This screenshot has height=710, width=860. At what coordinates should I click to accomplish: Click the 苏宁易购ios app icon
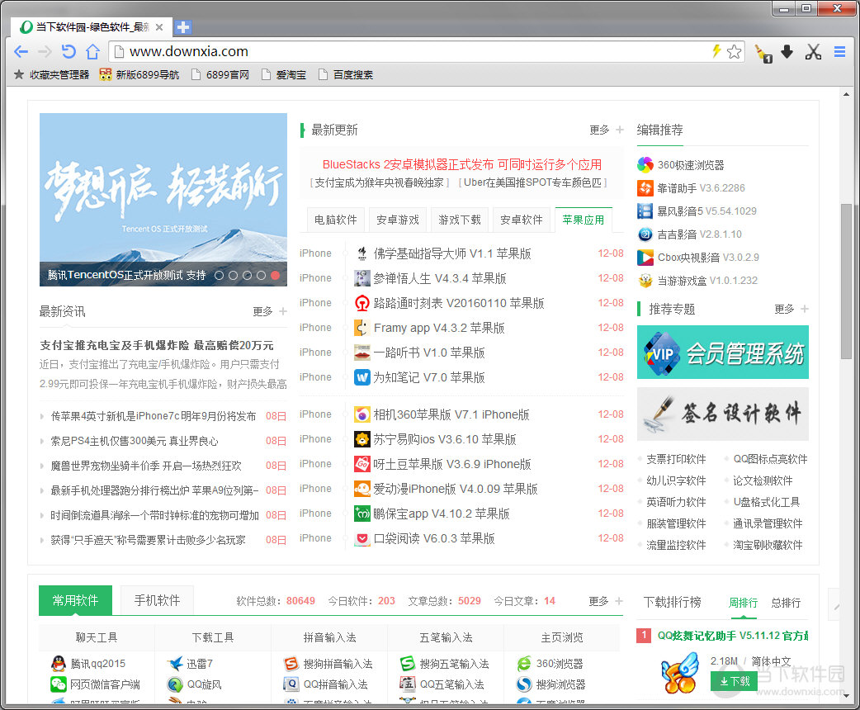[x=362, y=439]
